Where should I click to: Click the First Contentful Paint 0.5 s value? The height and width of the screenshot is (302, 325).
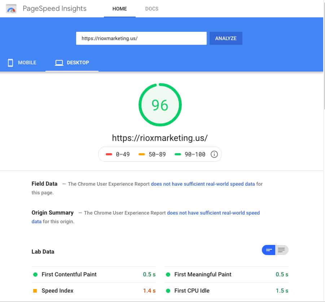(x=149, y=275)
